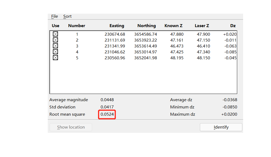This screenshot has height=157, width=271.
Task: Select the row with Dz -0.085
Action: (x=143, y=52)
